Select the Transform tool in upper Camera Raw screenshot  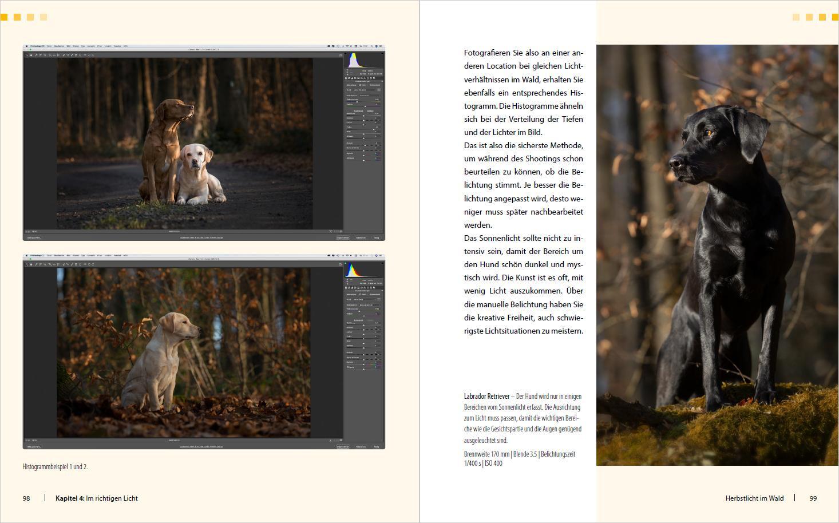(58, 55)
